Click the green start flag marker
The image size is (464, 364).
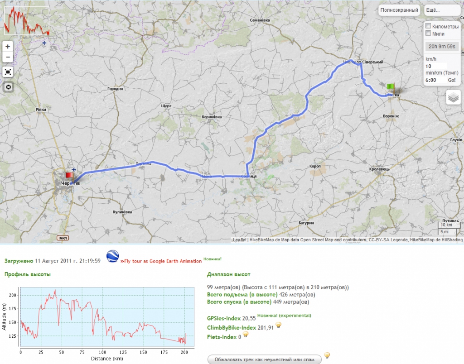(391, 86)
